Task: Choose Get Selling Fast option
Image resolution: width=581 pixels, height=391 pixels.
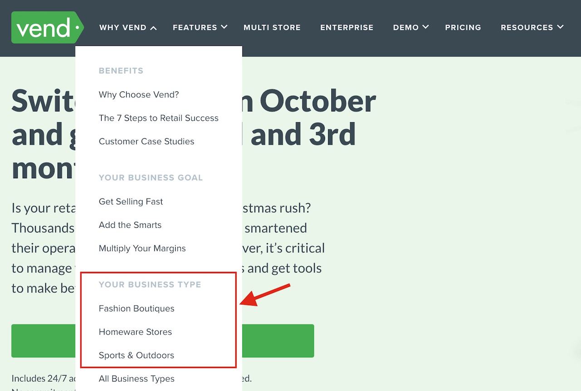Action: click(131, 201)
